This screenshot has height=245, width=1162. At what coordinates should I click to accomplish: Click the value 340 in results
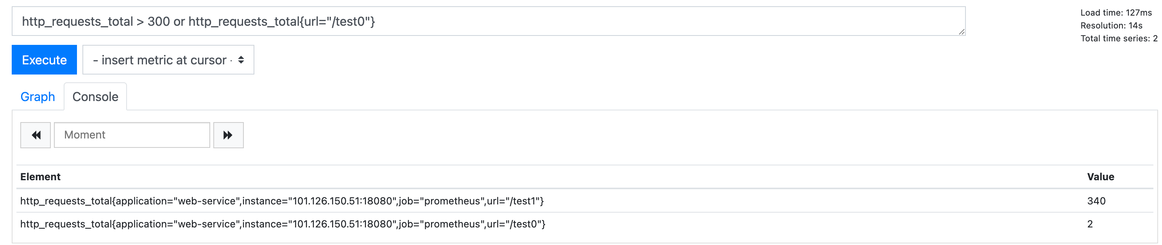coord(1096,201)
